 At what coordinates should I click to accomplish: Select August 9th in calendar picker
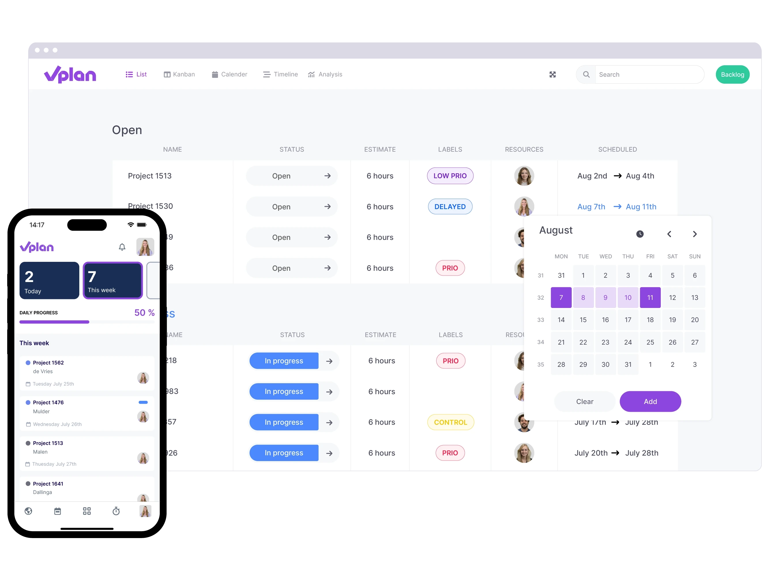tap(606, 297)
